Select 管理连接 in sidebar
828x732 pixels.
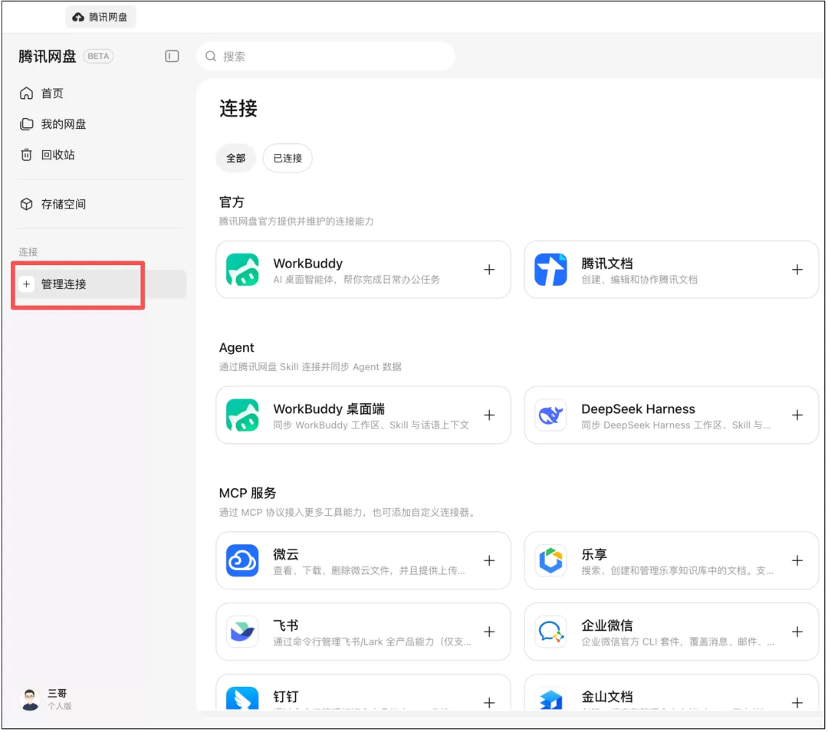pyautogui.click(x=100, y=284)
